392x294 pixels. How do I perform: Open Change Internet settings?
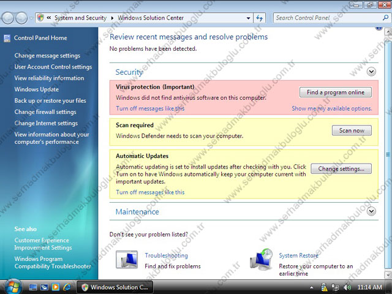tap(46, 123)
